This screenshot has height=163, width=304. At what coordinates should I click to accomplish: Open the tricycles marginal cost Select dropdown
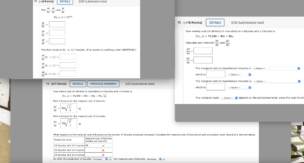click(x=276, y=81)
